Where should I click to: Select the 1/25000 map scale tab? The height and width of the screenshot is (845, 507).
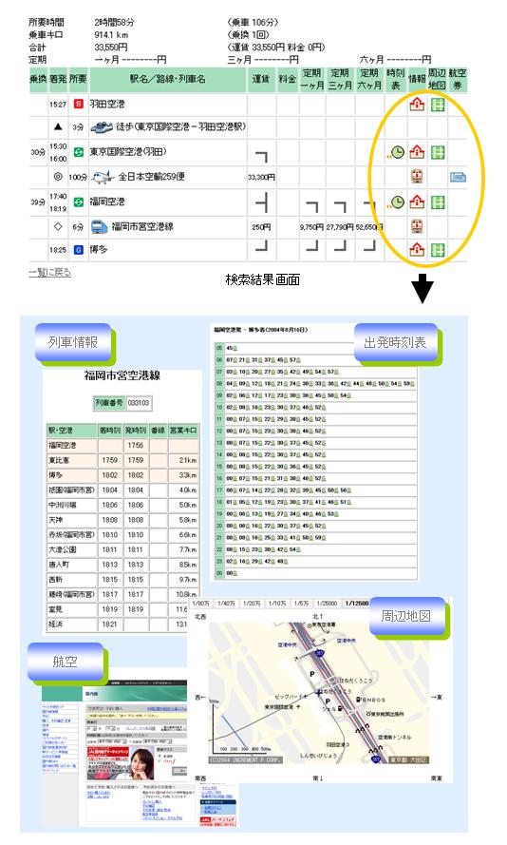click(x=327, y=604)
